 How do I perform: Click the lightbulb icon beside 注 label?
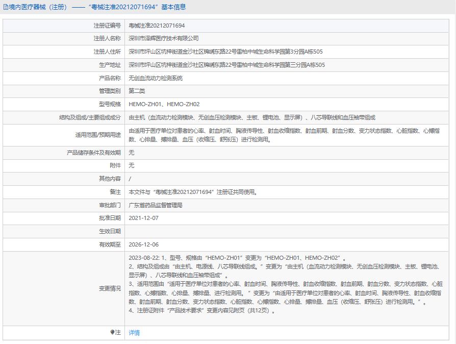click(x=112, y=332)
